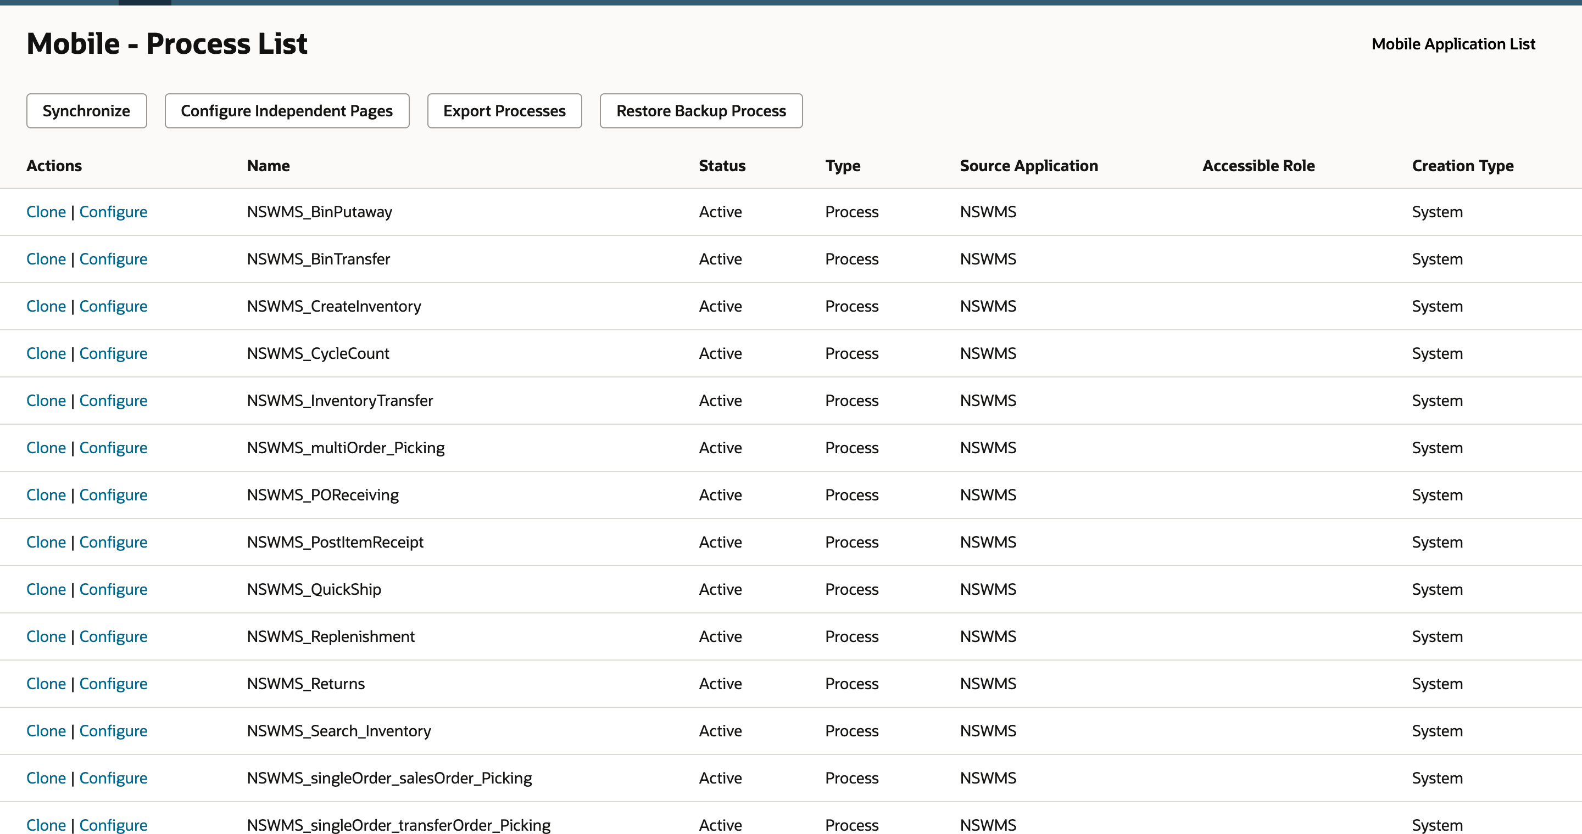Configure the NSWMS_POReceiving process
The height and width of the screenshot is (834, 1582).
113,495
